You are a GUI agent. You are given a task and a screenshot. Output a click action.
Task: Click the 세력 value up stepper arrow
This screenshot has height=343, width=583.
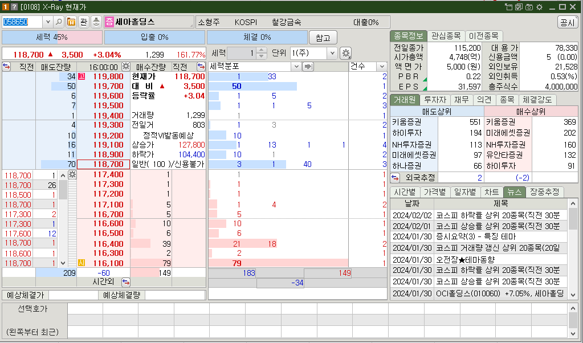click(261, 51)
